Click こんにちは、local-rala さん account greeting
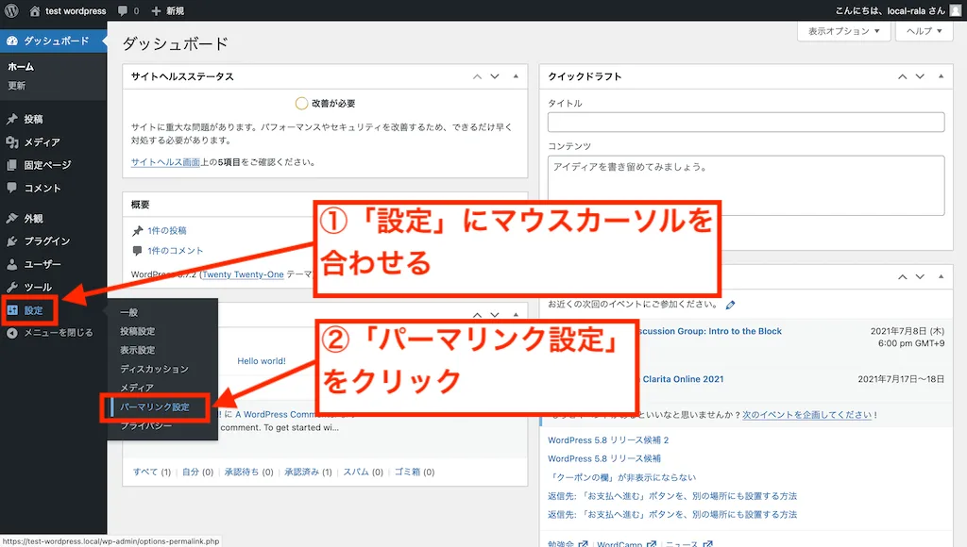Viewport: 967px width, 547px height. (890, 10)
